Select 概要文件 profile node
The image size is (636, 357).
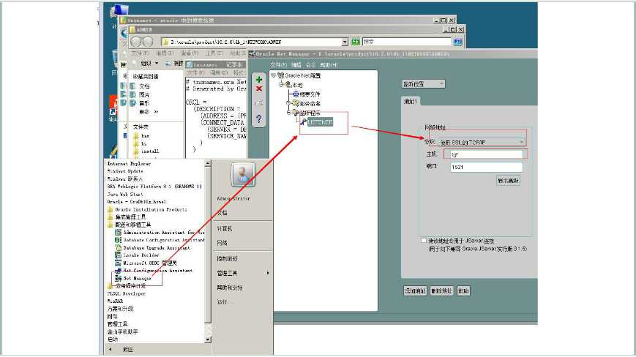(310, 94)
